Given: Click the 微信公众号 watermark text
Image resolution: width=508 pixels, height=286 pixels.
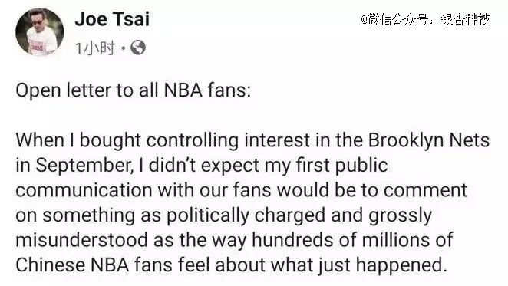Looking at the screenshot, I should click(x=400, y=19).
